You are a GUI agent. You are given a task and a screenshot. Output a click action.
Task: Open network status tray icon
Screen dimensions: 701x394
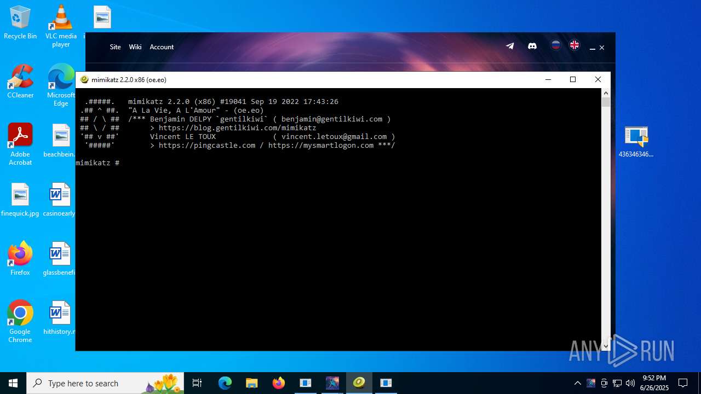pyautogui.click(x=617, y=383)
